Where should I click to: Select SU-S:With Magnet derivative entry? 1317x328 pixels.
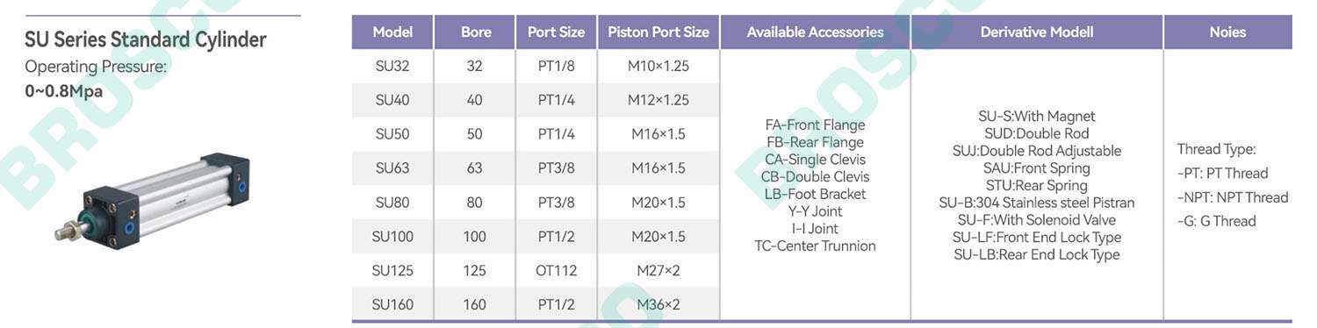click(x=1037, y=116)
